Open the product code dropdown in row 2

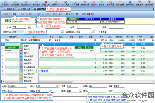click(19, 44)
